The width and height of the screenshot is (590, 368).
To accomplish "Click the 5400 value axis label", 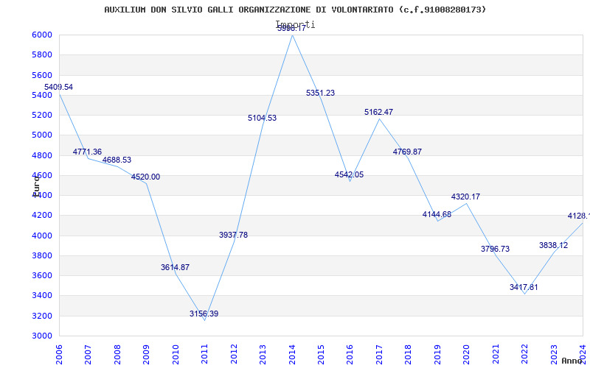I will tap(42, 95).
